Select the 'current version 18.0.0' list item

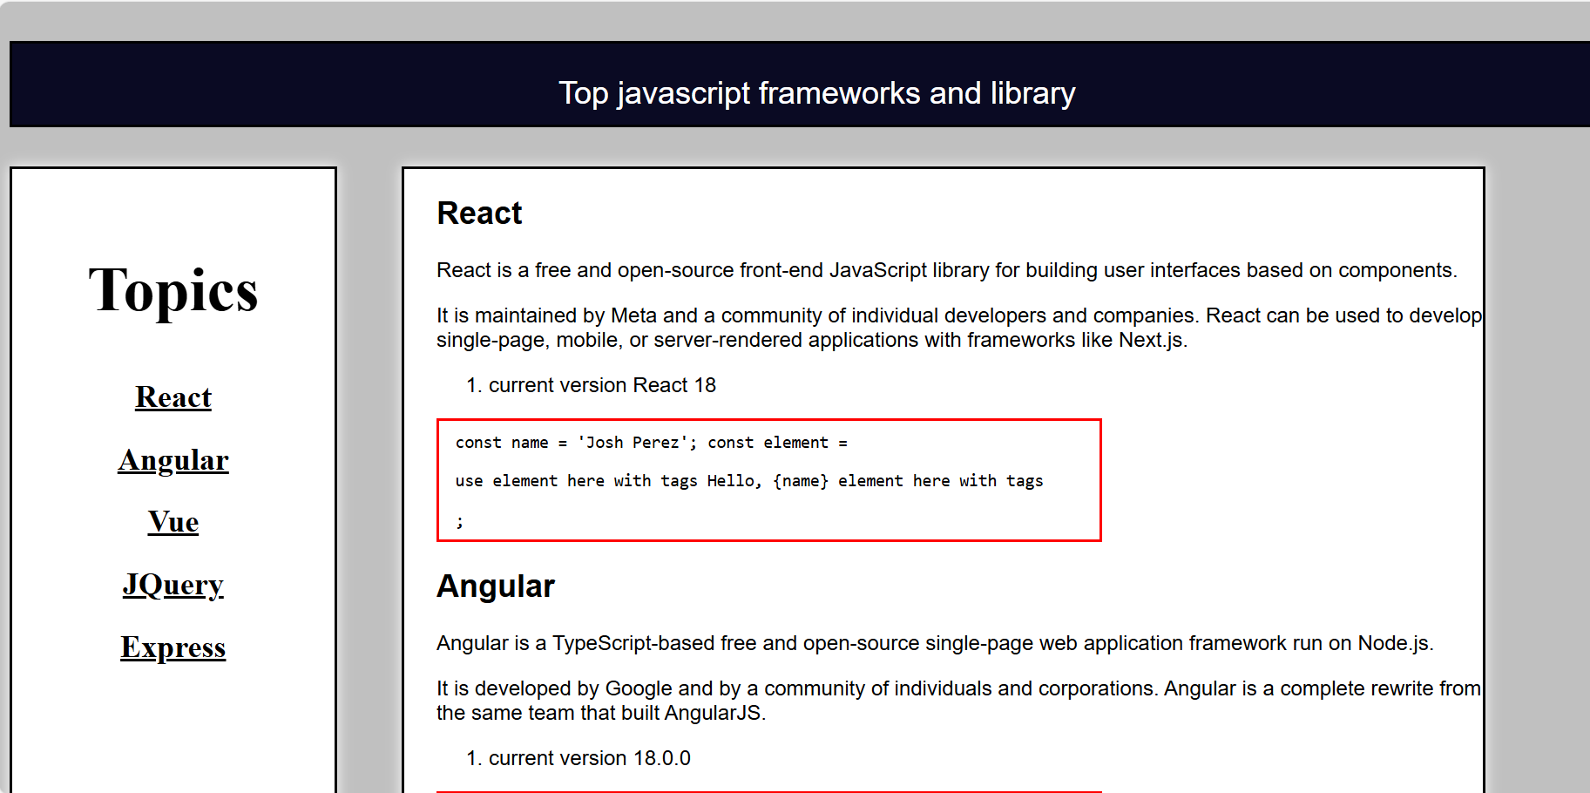590,758
